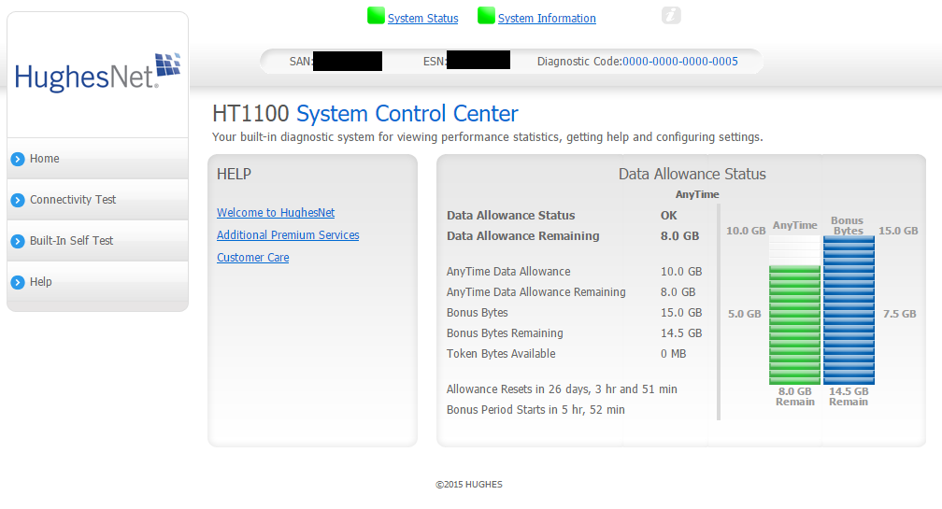Screen dimensions: 942x509
Task: Click the blue Bonus Bytes usage bar
Action: pos(849,310)
